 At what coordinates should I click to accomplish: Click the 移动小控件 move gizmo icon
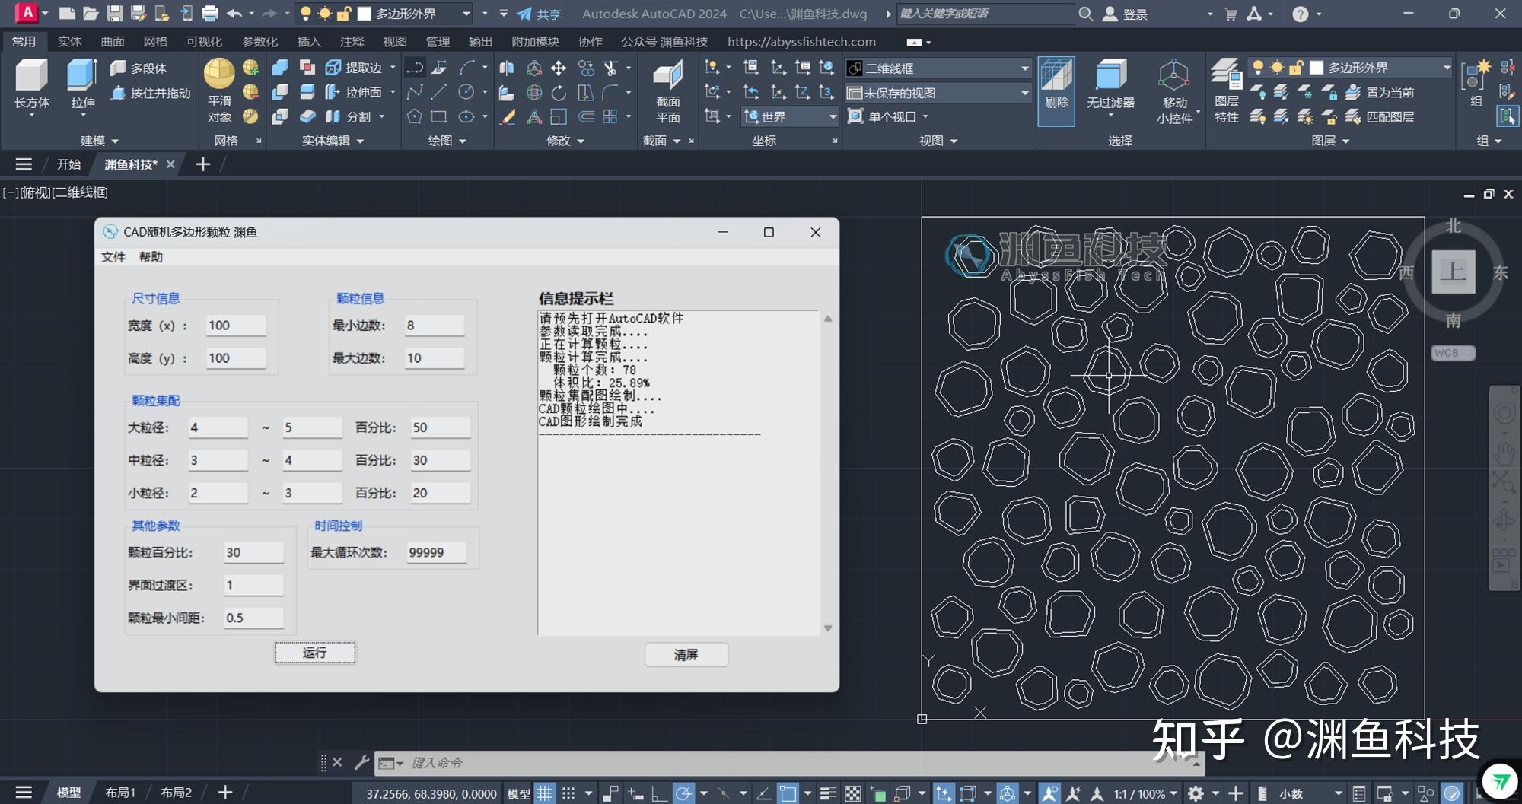point(1173,76)
